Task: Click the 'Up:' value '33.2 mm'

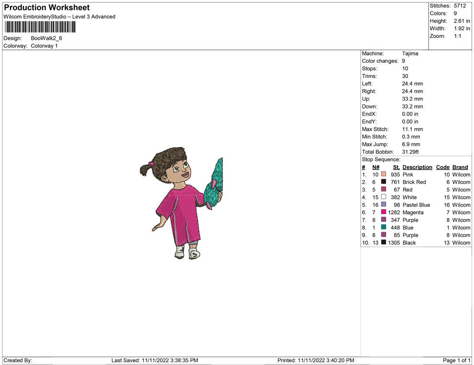Action: coord(412,99)
